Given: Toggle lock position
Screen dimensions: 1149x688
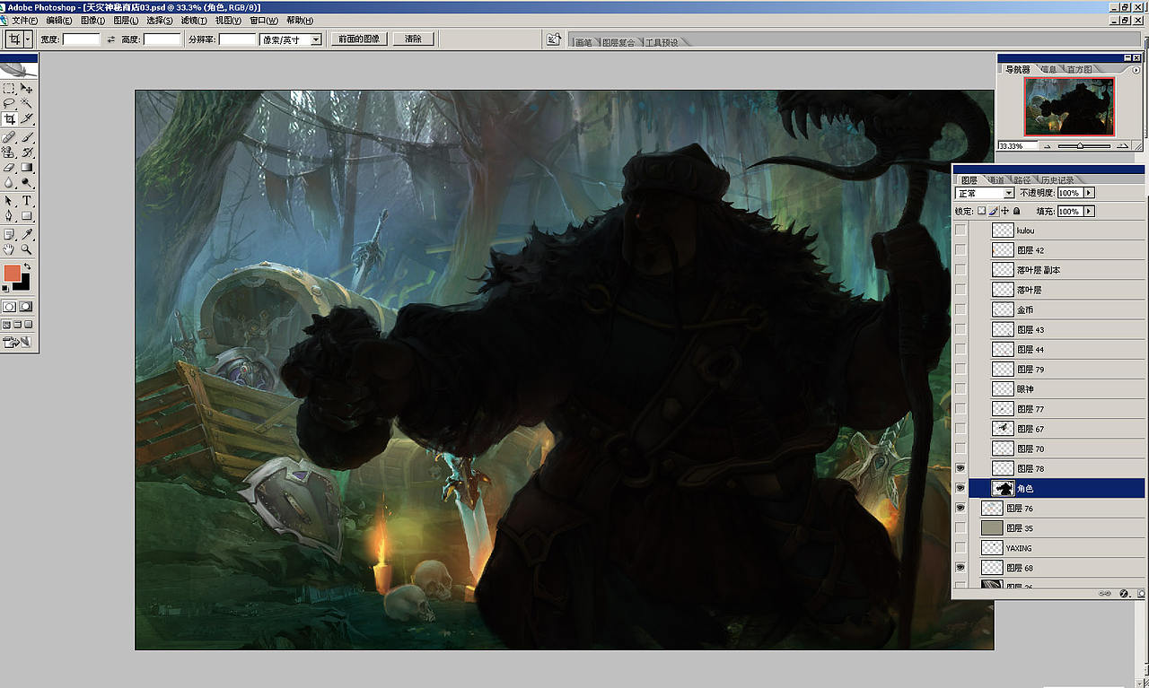Looking at the screenshot, I should [1004, 211].
